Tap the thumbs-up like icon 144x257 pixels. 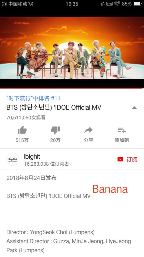(x=22, y=130)
